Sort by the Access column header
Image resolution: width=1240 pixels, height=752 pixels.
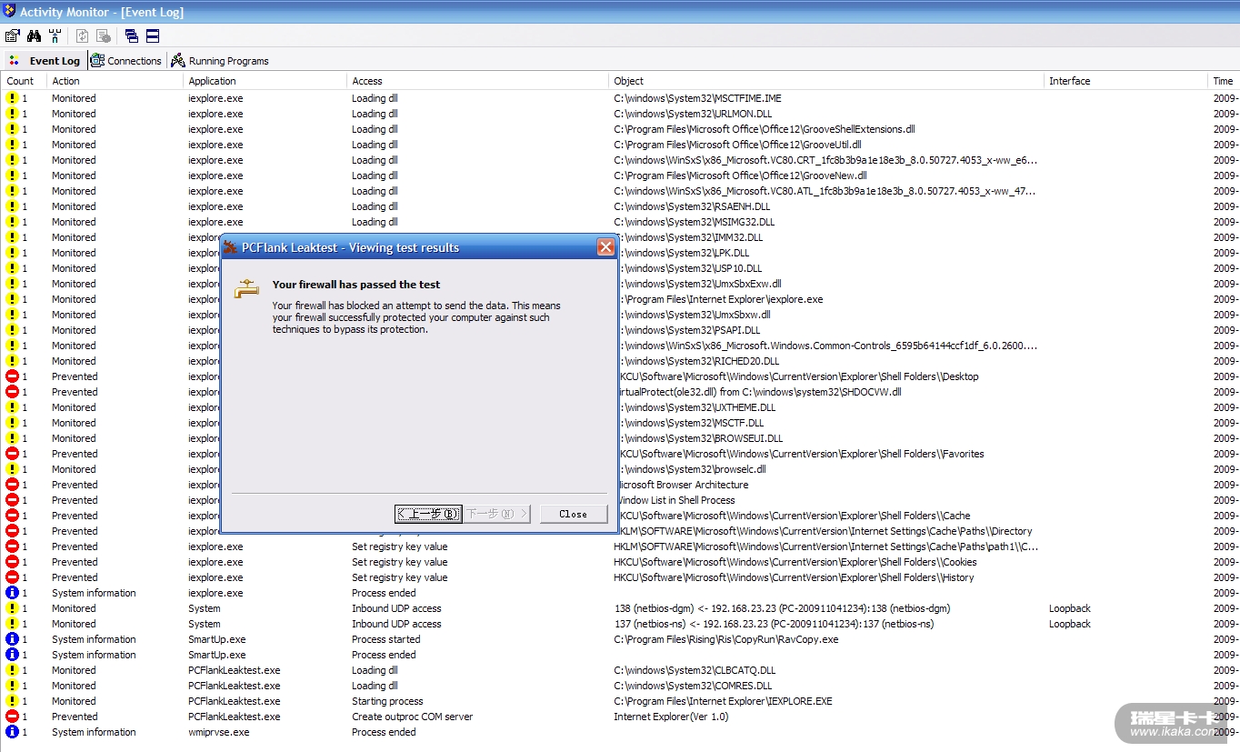(478, 81)
